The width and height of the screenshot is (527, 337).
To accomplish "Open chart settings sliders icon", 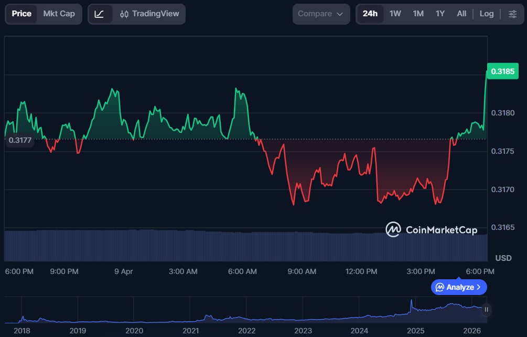I will 512,14.
